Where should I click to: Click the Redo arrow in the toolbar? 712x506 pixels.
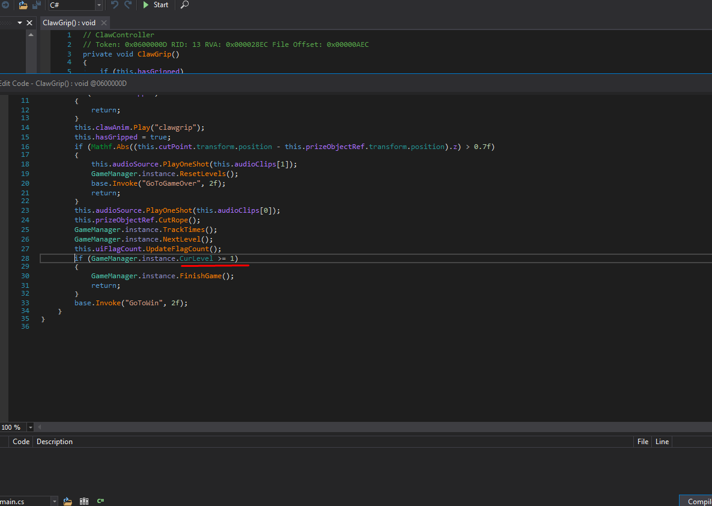[x=128, y=5]
